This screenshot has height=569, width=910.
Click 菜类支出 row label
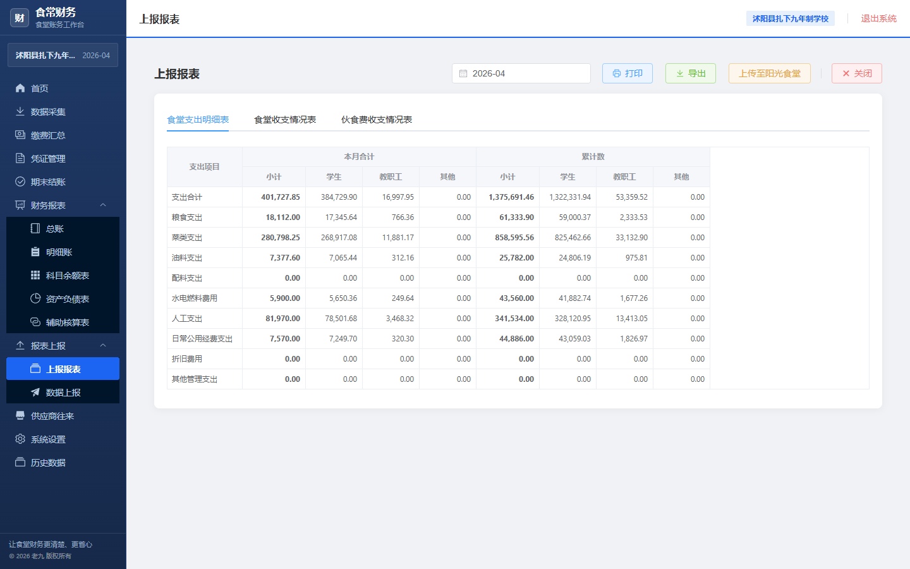tap(187, 238)
